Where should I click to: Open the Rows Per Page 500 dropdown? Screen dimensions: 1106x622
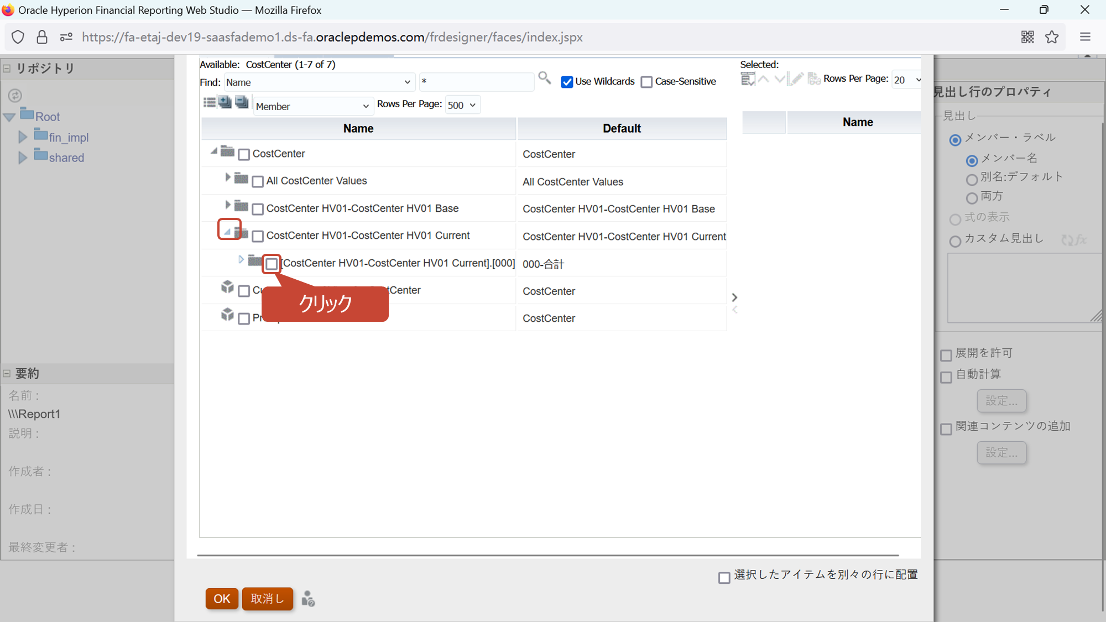(x=462, y=105)
